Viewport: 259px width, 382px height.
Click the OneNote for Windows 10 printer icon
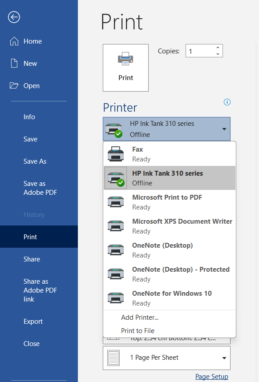tap(116, 298)
